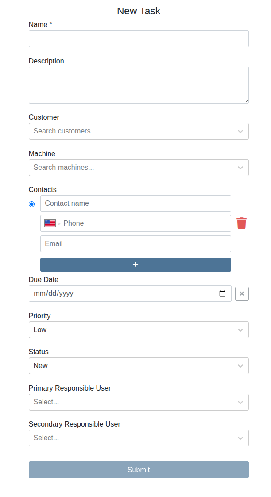
Task: Expand the Machine dropdown chevron
Action: [x=240, y=168]
